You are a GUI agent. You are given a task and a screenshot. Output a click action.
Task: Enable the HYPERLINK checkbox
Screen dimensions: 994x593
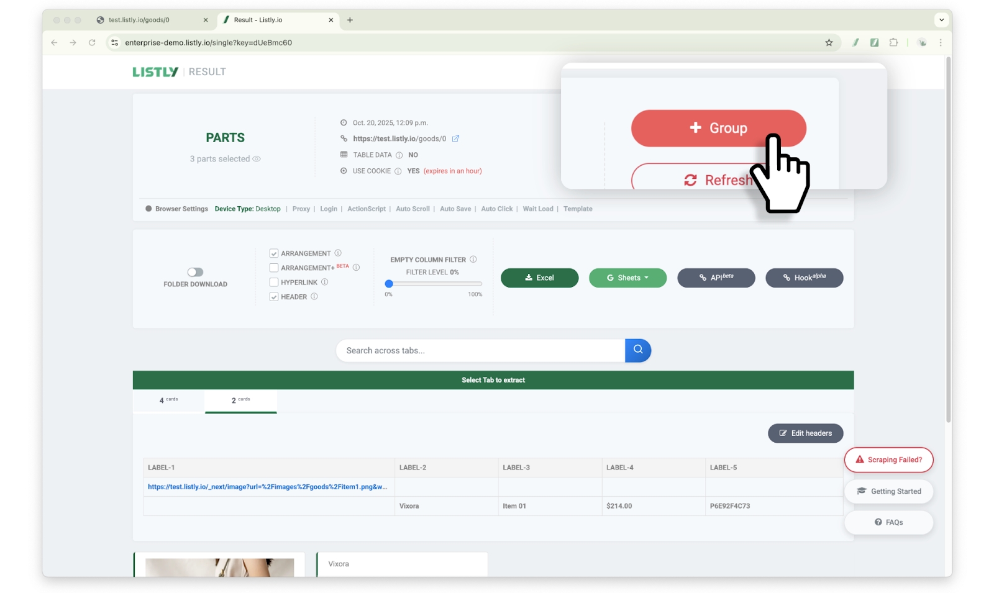pyautogui.click(x=273, y=283)
